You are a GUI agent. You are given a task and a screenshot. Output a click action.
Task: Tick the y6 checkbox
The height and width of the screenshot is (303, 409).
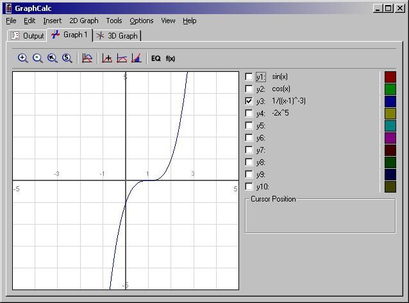point(249,138)
